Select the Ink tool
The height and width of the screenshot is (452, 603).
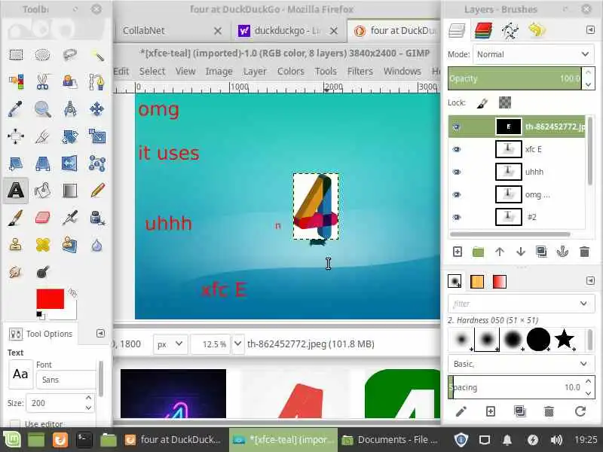pyautogui.click(x=97, y=218)
